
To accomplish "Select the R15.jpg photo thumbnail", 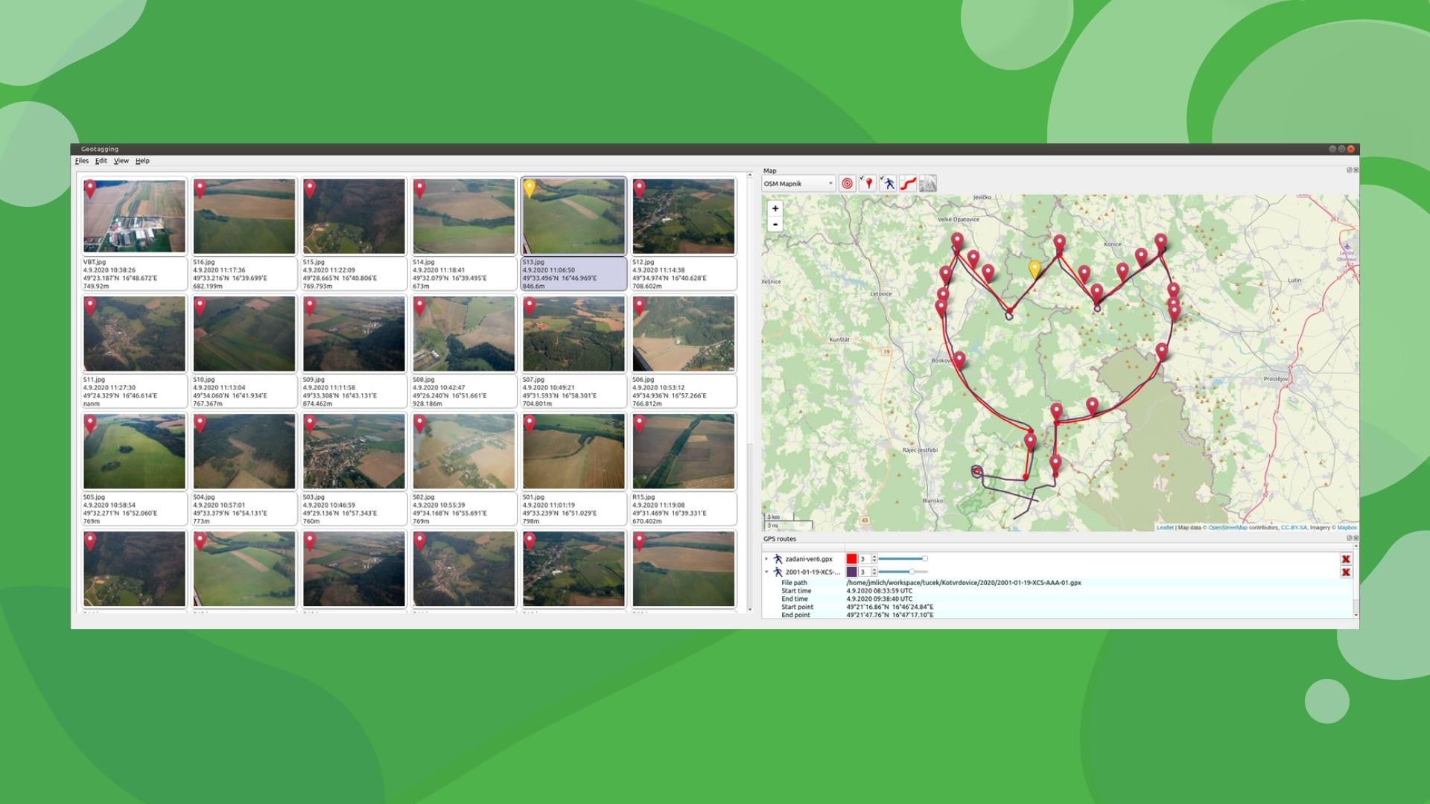I will pos(684,452).
